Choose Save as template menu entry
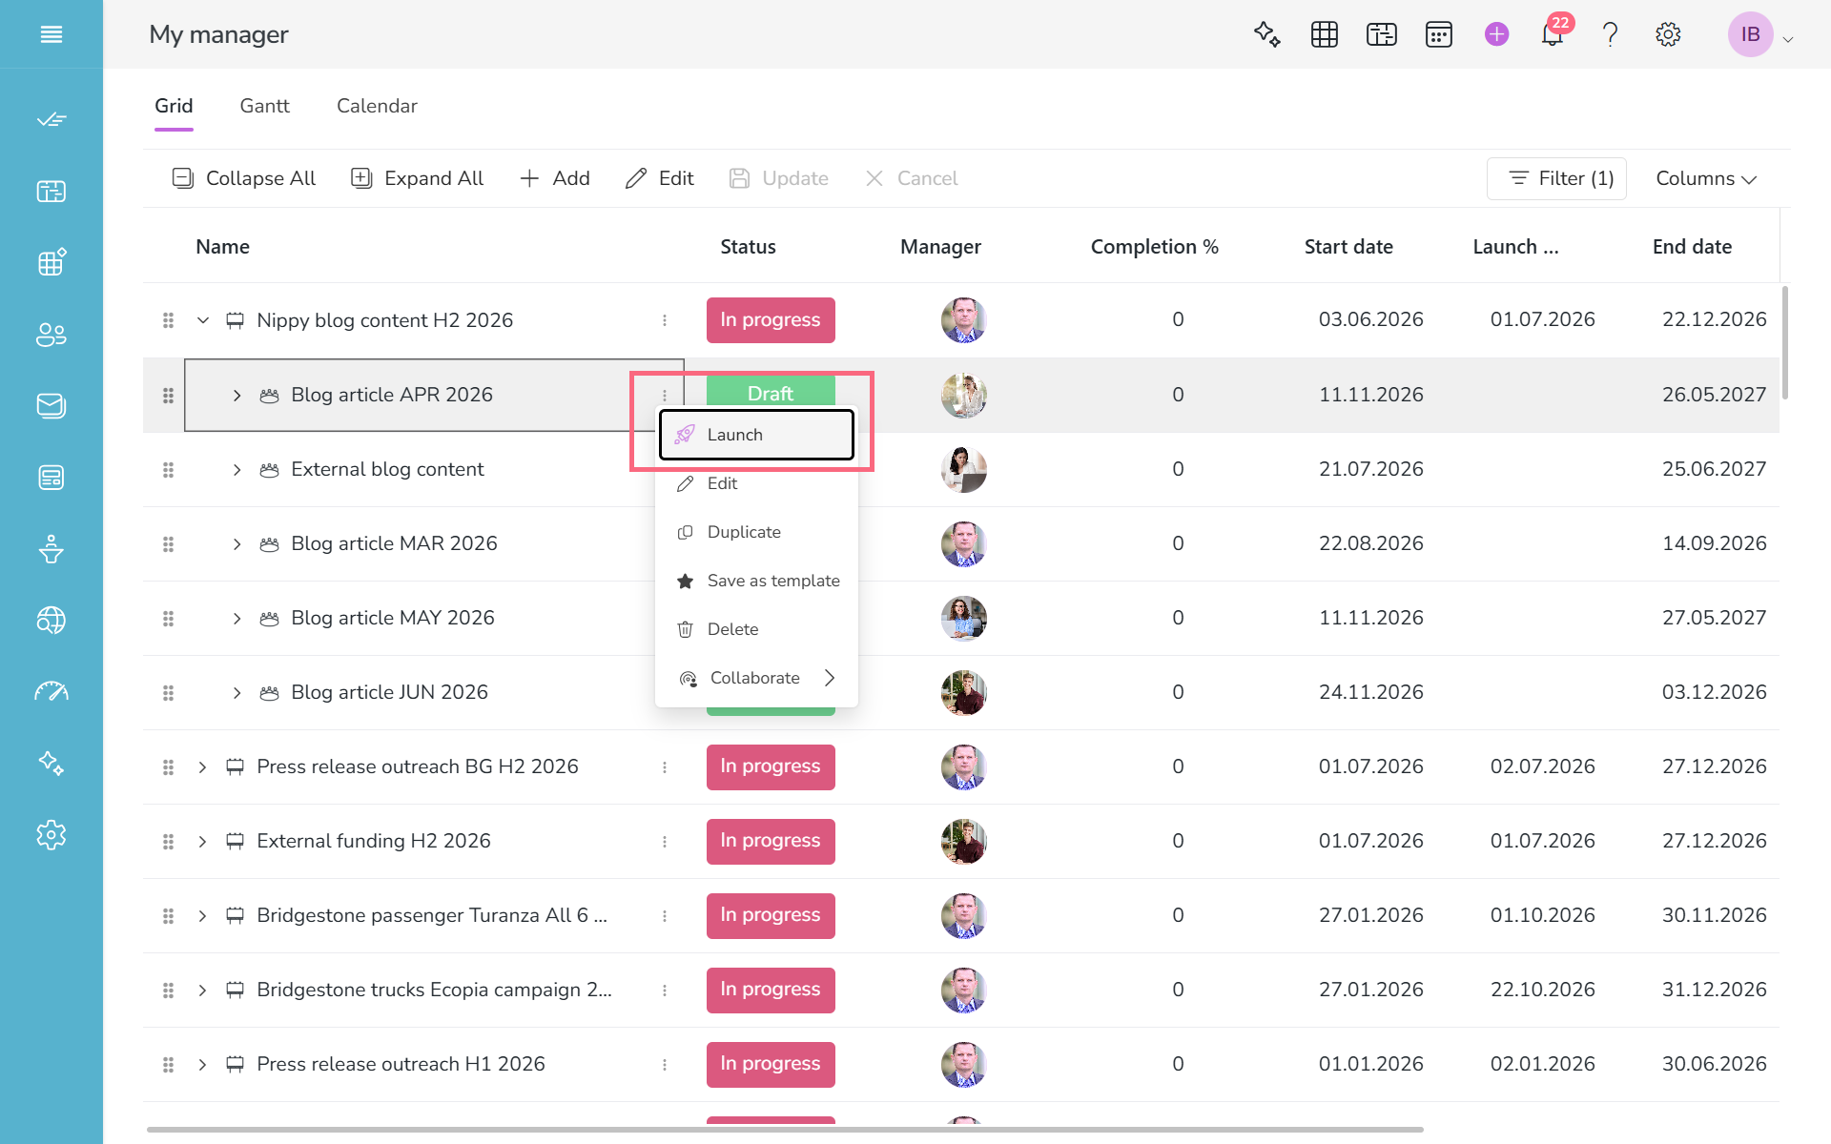The image size is (1831, 1144). (x=756, y=581)
